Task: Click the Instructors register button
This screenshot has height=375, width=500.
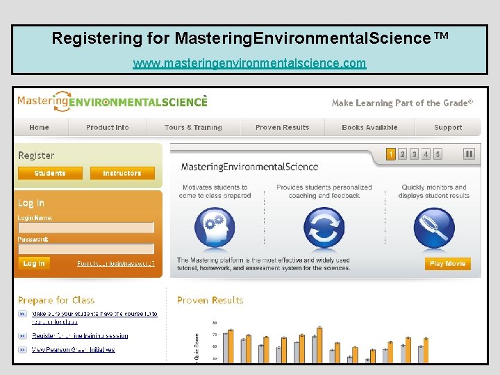Action: tap(122, 173)
